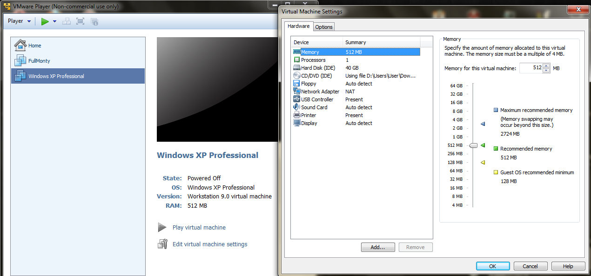Decrease memory with the stepper down arrow
Viewport: 591px width, 276px height.
(x=546, y=71)
